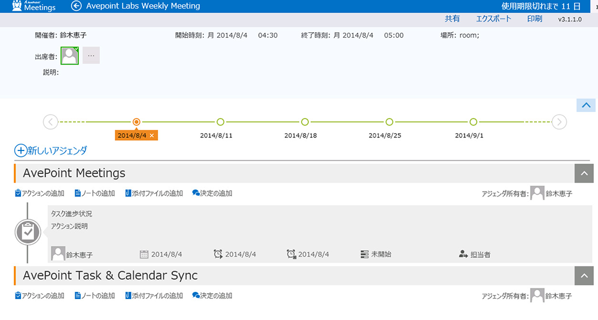Click the 担当者 assignee icon
Image resolution: width=598 pixels, height=320 pixels.
coord(463,254)
